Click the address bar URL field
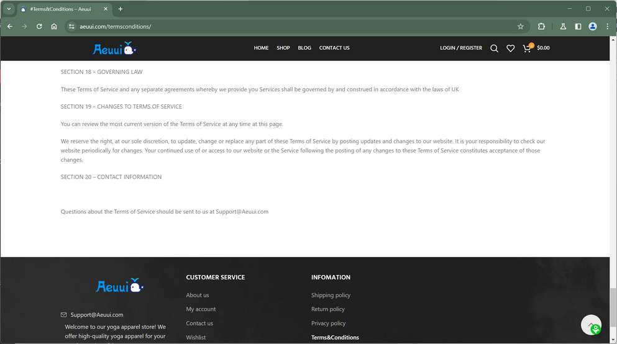 pyautogui.click(x=295, y=26)
